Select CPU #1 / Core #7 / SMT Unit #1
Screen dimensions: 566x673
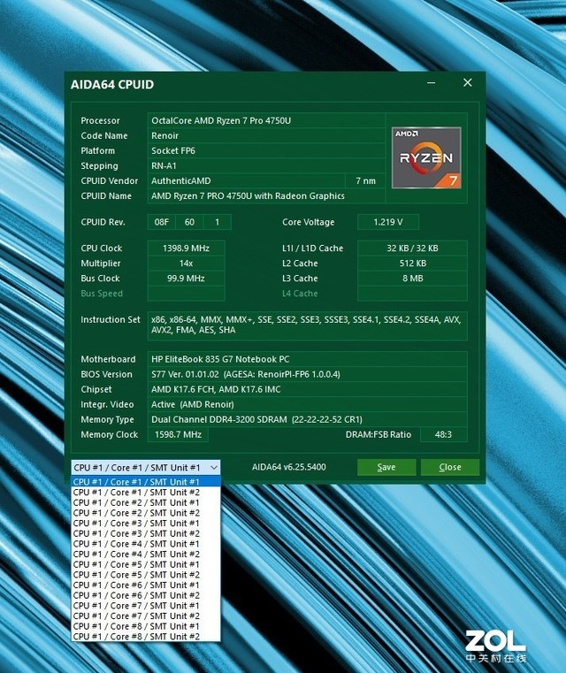(146, 606)
